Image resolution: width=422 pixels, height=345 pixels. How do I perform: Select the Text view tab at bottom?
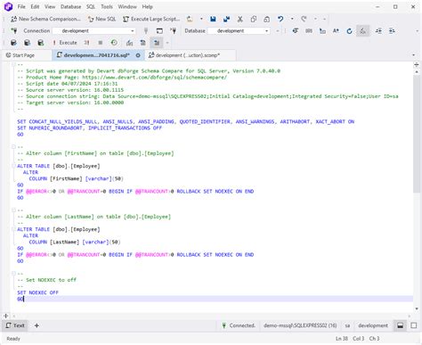click(x=15, y=325)
